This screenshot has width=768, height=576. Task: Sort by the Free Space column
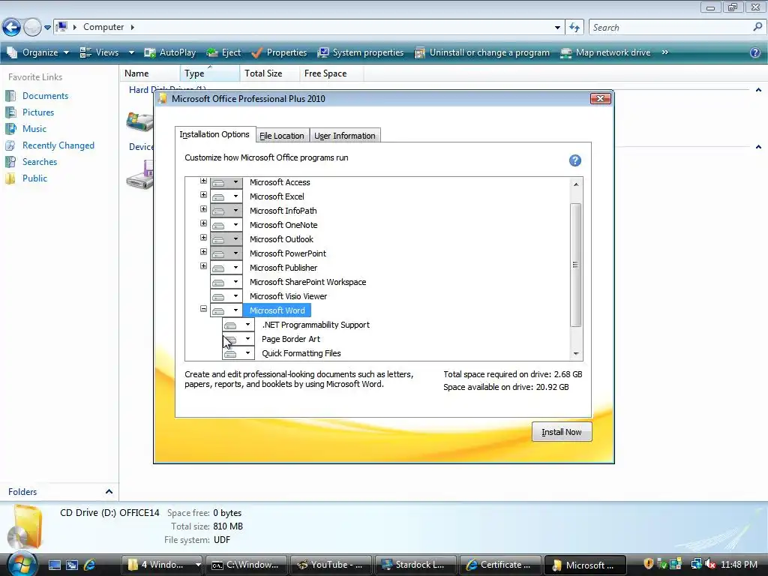(331, 73)
